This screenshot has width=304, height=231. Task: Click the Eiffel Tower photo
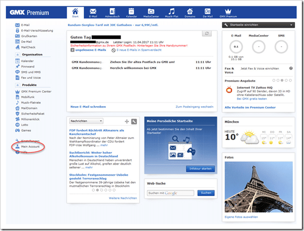[258, 187]
